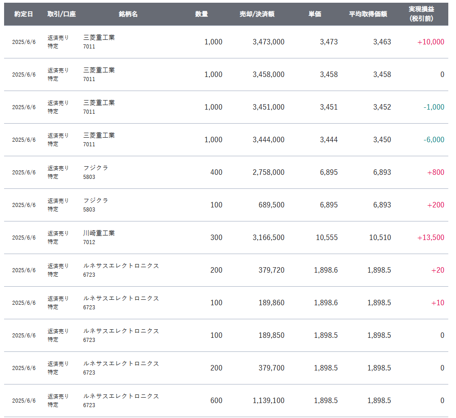Click the stock code 7012
This screenshot has height=418, width=456.
(89, 242)
